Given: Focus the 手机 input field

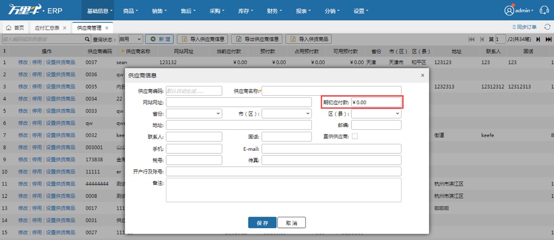Looking at the screenshot, I should 194,149.
